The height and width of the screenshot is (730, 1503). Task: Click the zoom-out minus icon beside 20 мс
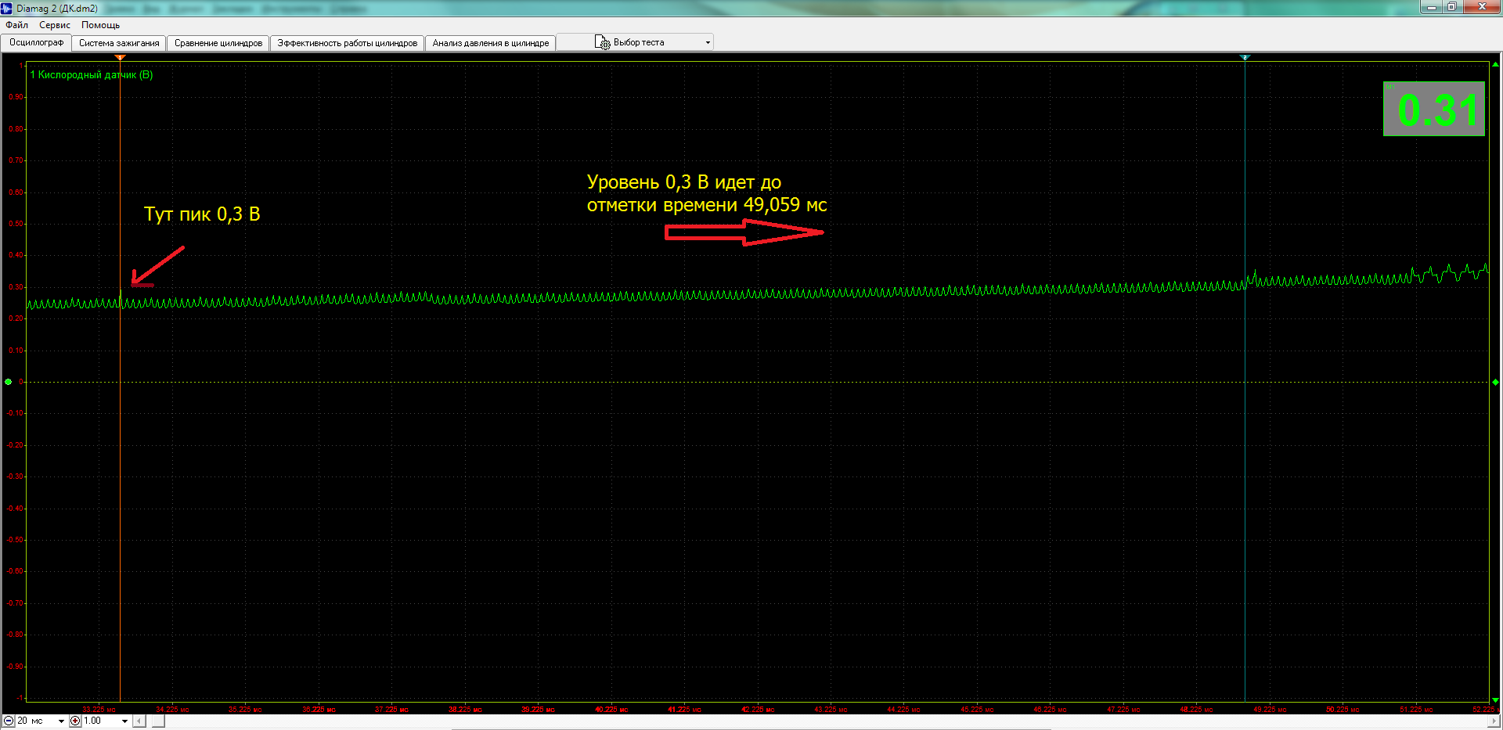tap(8, 721)
